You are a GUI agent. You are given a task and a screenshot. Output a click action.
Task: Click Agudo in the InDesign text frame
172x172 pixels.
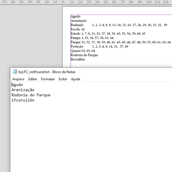coord(76,16)
